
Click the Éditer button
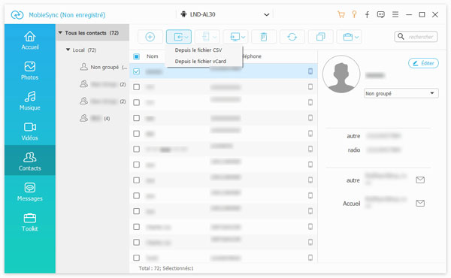[423, 63]
